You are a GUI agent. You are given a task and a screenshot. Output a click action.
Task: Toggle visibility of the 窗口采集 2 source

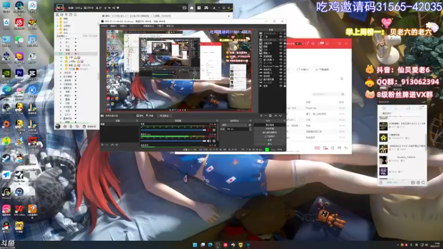pos(281,60)
